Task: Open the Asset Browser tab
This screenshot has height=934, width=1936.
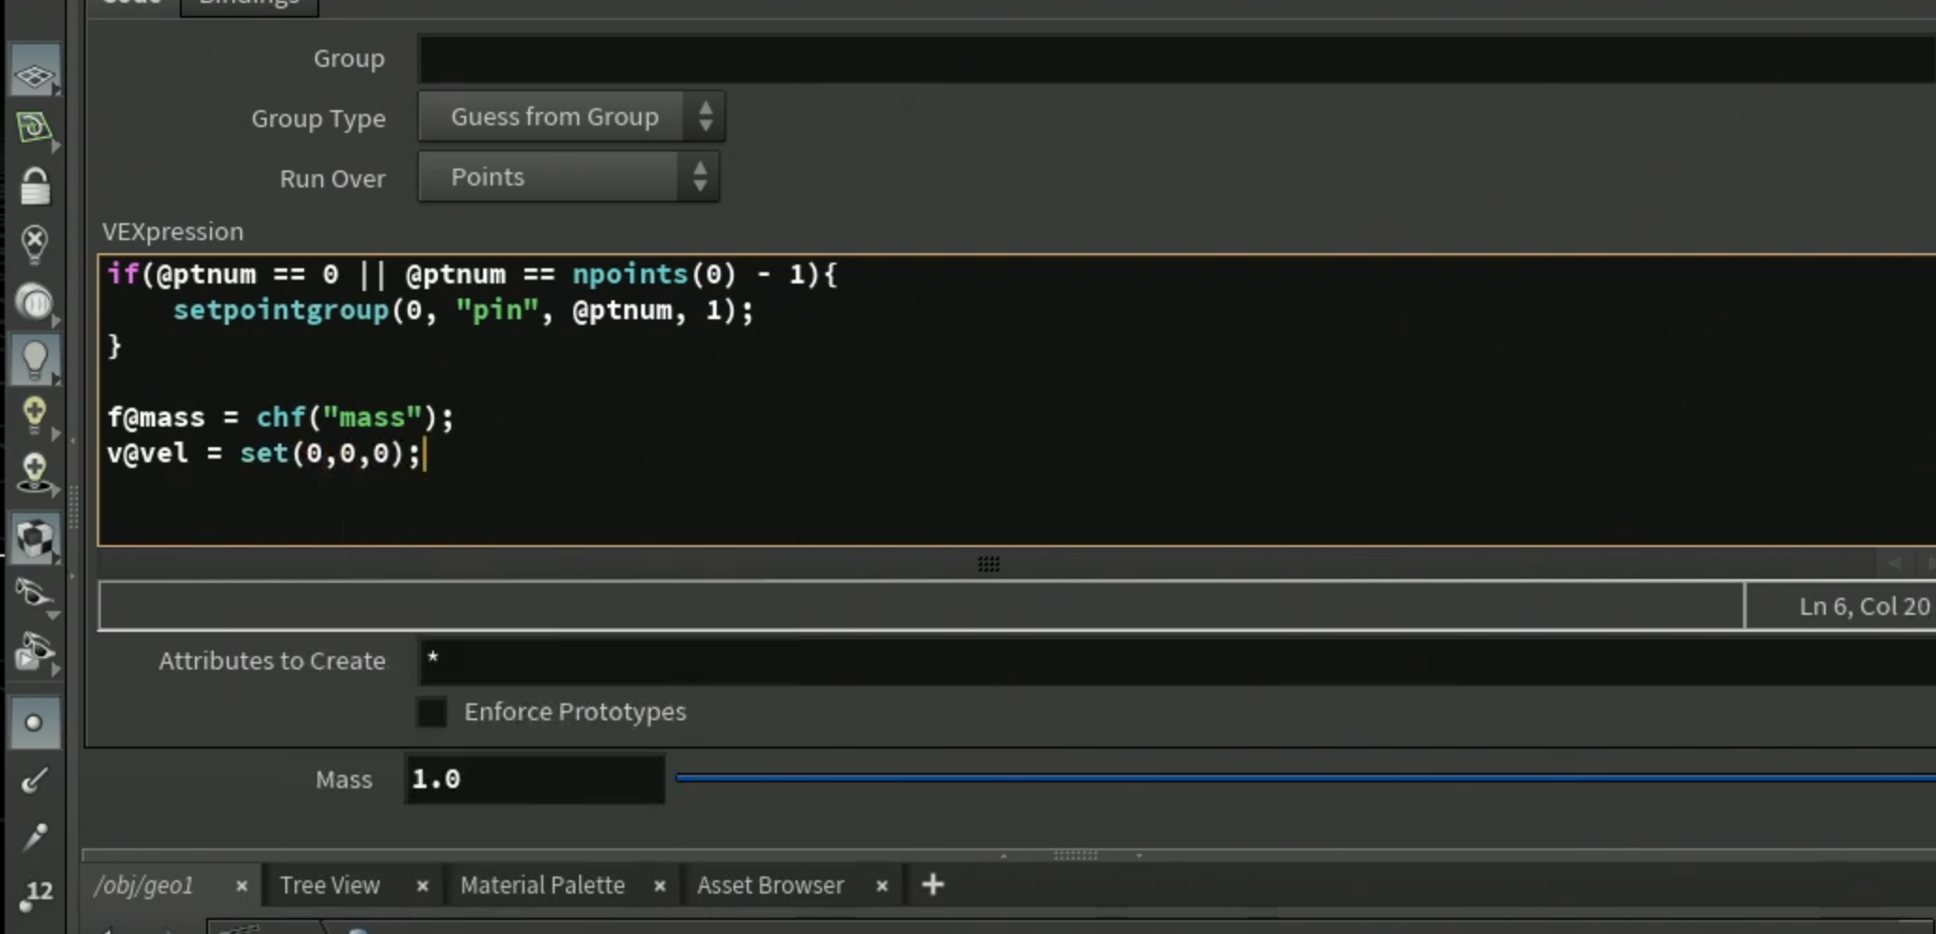Action: [x=770, y=885]
